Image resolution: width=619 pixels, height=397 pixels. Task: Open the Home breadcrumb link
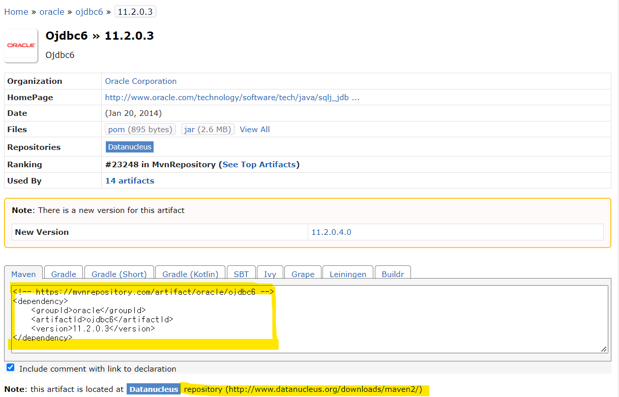[16, 12]
